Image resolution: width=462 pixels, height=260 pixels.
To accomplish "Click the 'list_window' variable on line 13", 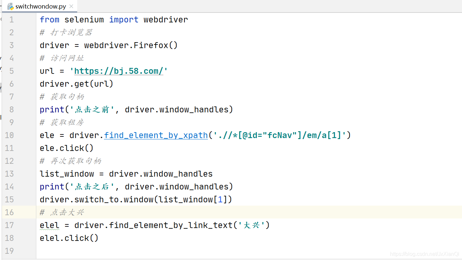I will (67, 174).
